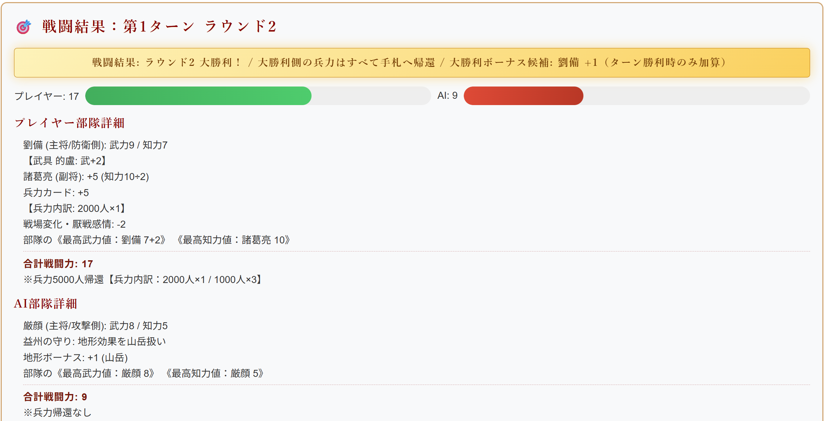Viewport: 824px width, 421px height.
Task: Click the 劉備 (主将/防衛側) stat line
Action: point(95,145)
